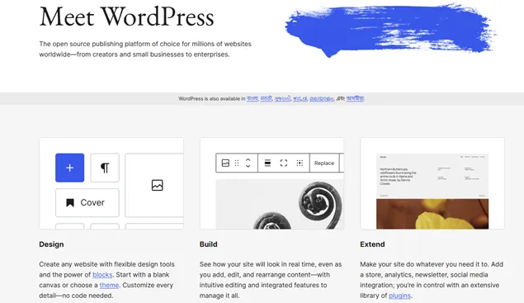The height and width of the screenshot is (303, 524).
Task: Open the theme link
Action: point(109,285)
